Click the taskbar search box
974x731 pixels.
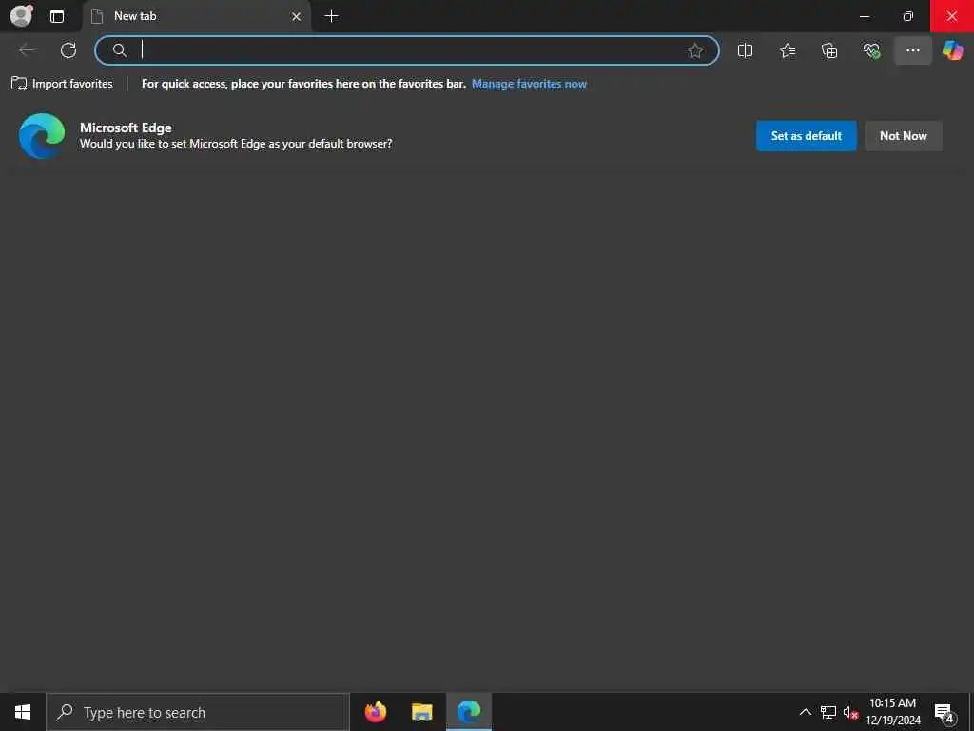click(198, 712)
